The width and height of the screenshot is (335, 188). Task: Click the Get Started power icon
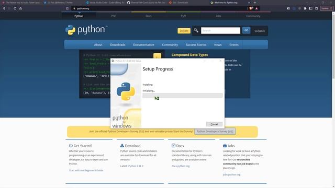(x=71, y=146)
